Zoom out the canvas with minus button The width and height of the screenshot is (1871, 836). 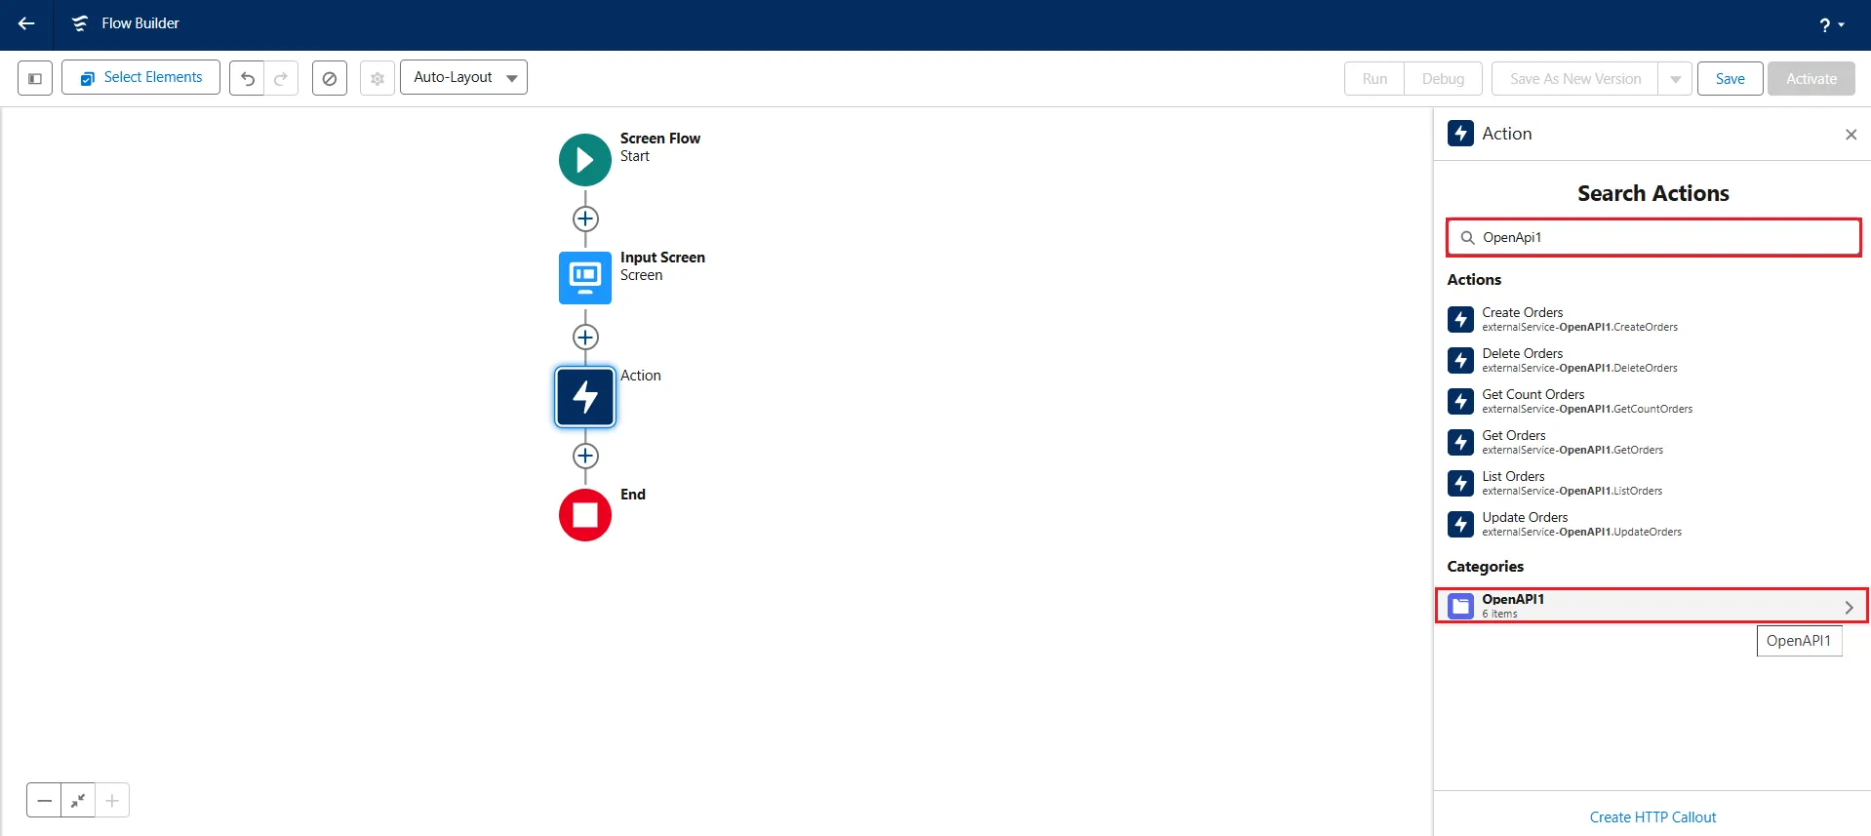coord(44,801)
